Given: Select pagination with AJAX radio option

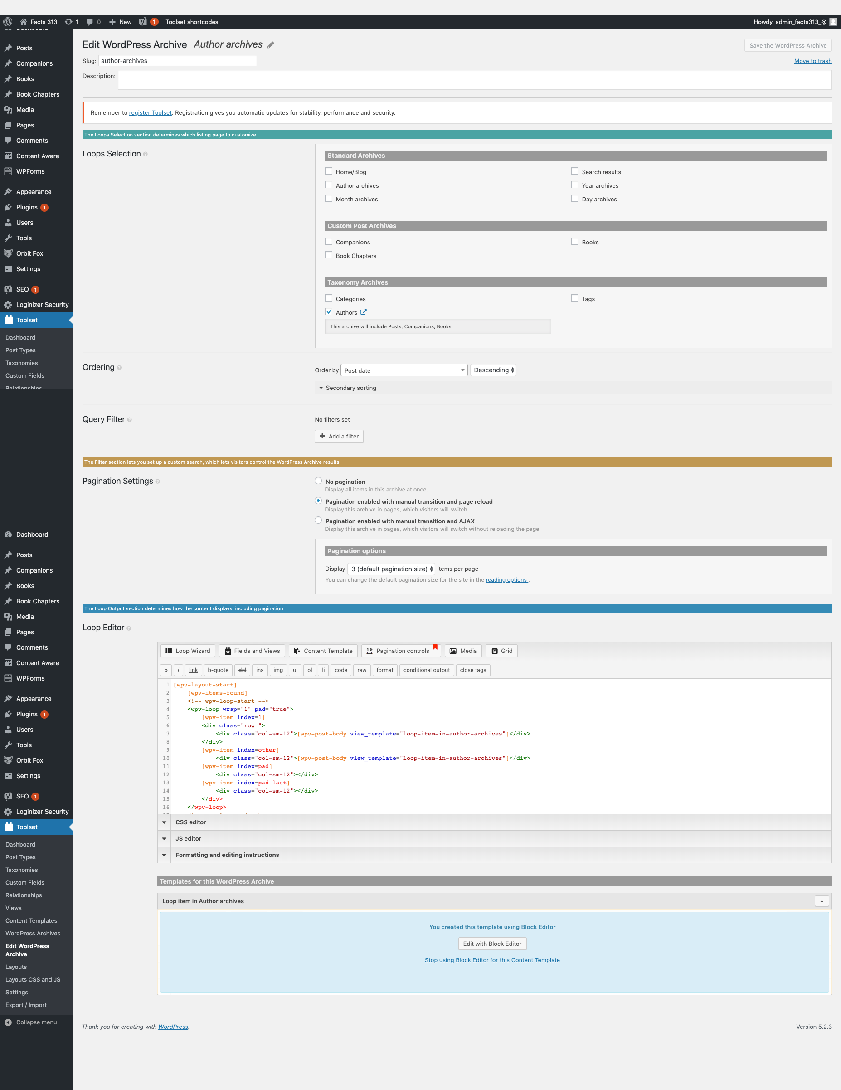Looking at the screenshot, I should [318, 520].
